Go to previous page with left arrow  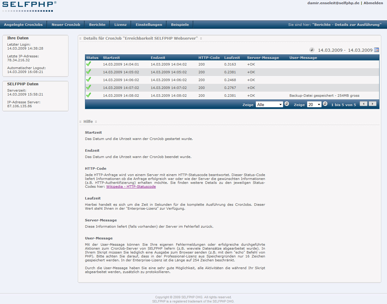[x=364, y=104]
